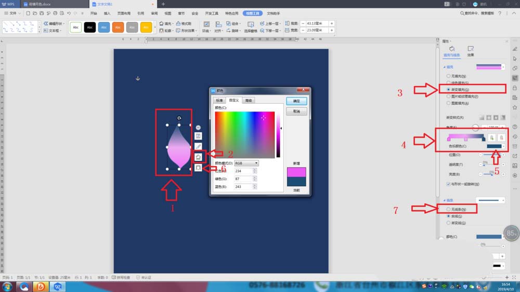Image resolution: width=520 pixels, height=292 pixels.
Task: Open the 文件 file menu dropdown
Action: tap(12, 13)
